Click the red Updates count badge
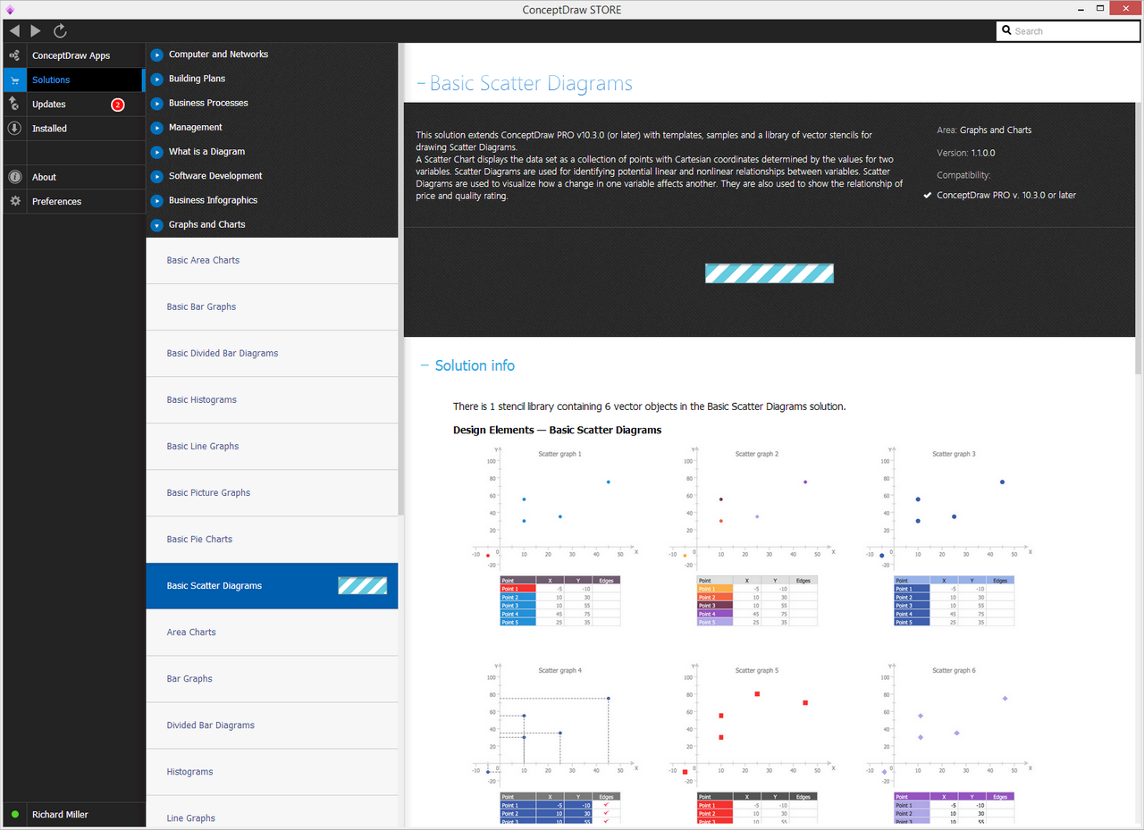The image size is (1144, 830). click(117, 105)
